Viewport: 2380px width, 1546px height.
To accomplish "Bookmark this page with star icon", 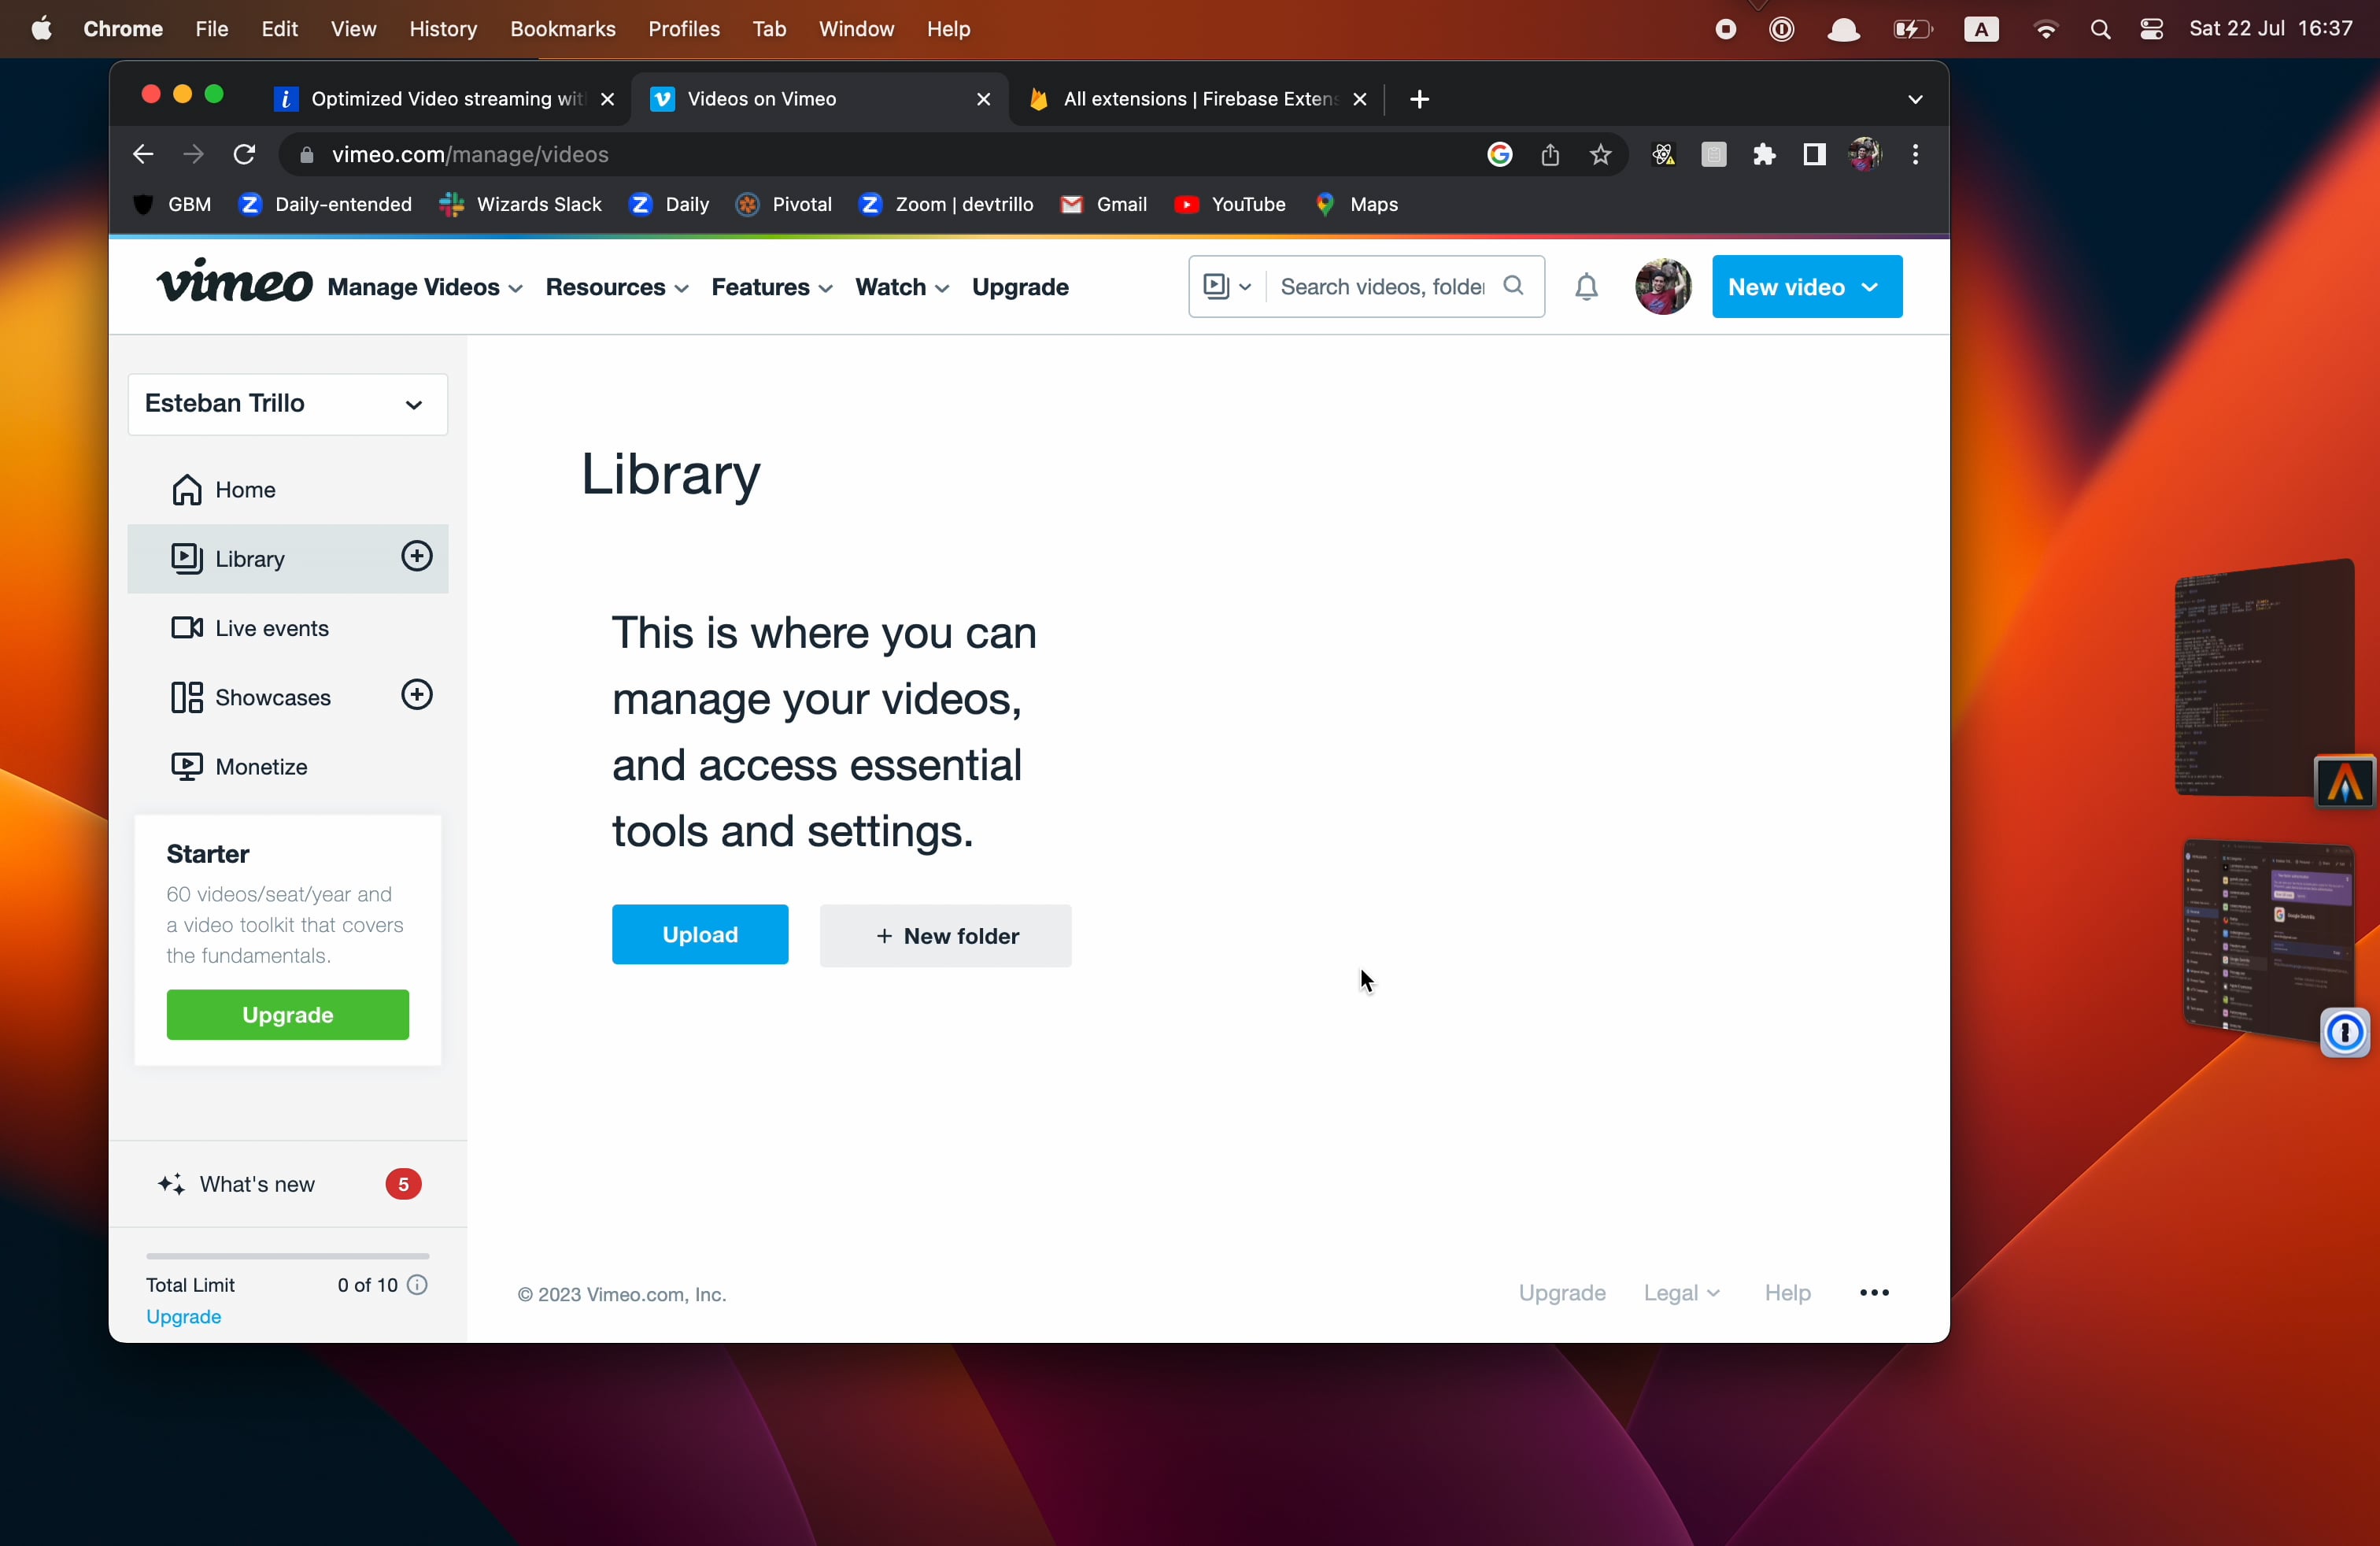I will coord(1600,155).
